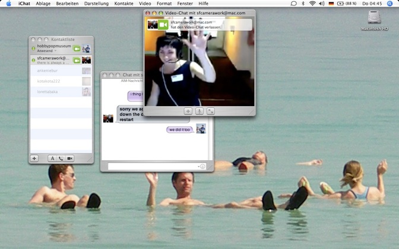
Task: Open the Kontakte menu
Action: [x=123, y=4]
